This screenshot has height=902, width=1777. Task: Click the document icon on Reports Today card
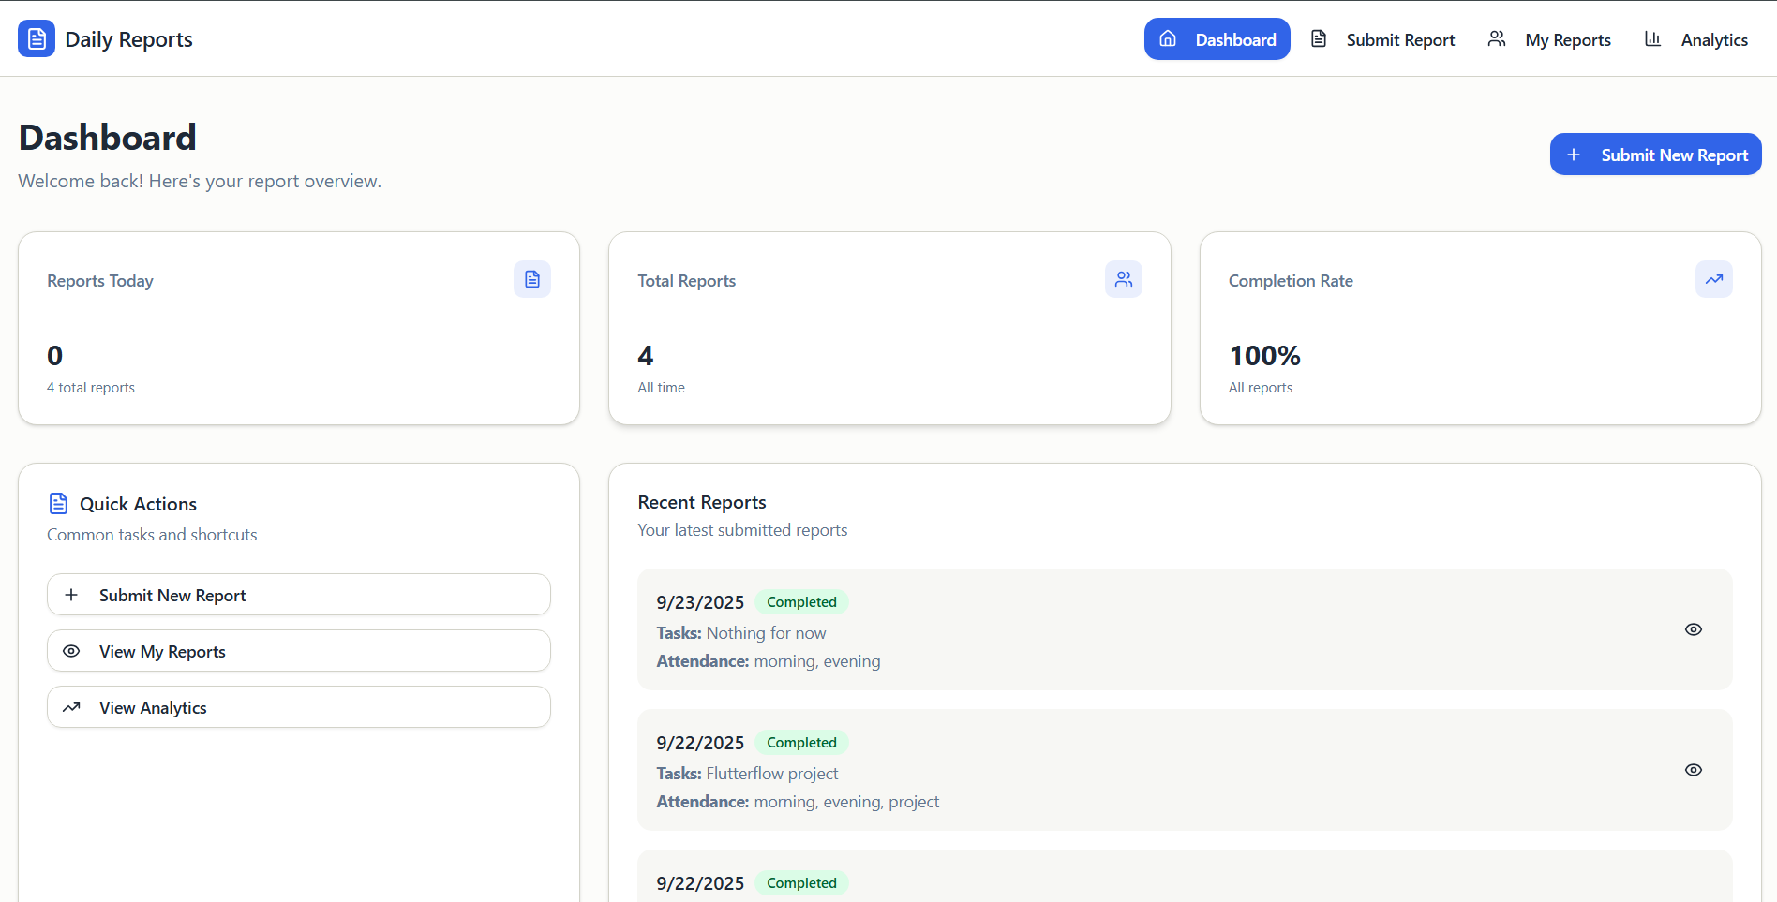[531, 279]
